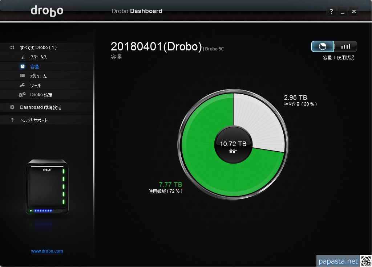Select the Drobo 5C device image
Image resolution: width=372 pixels, height=267 pixels.
coord(47,187)
